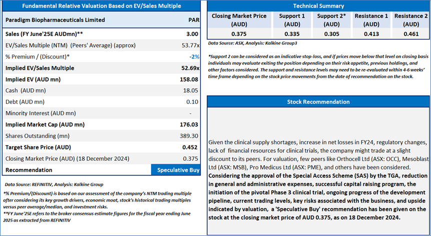Click the 'Support 2* (AUD)' column header

pos(331,20)
